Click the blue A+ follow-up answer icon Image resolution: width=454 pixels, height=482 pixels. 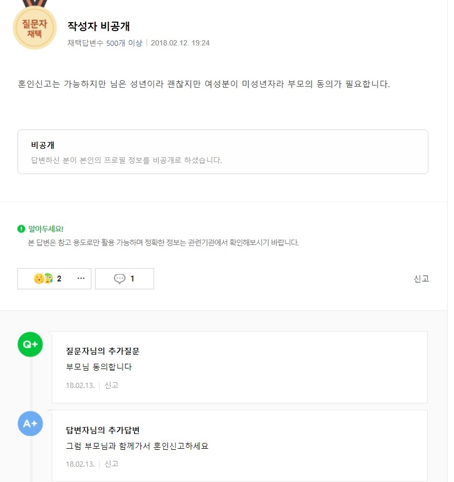pos(30,423)
